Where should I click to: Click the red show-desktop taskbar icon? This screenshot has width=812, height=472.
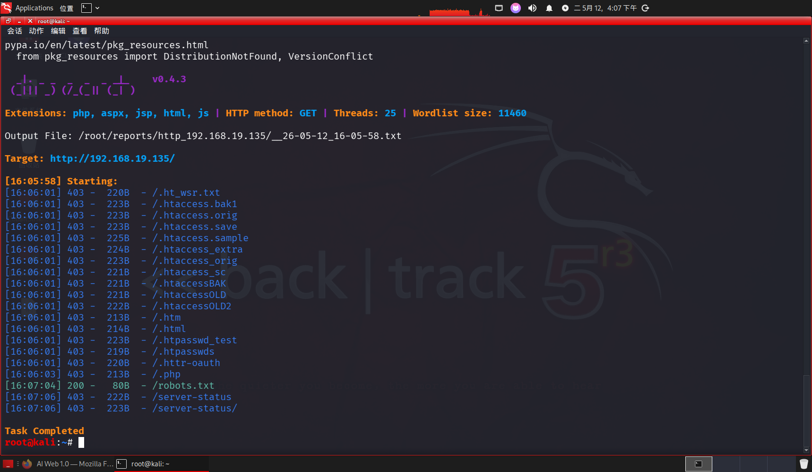pos(8,464)
